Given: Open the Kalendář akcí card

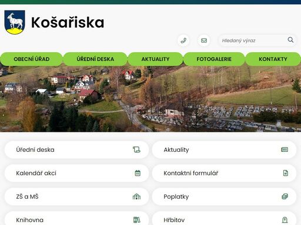Looking at the screenshot, I should [x=76, y=173].
